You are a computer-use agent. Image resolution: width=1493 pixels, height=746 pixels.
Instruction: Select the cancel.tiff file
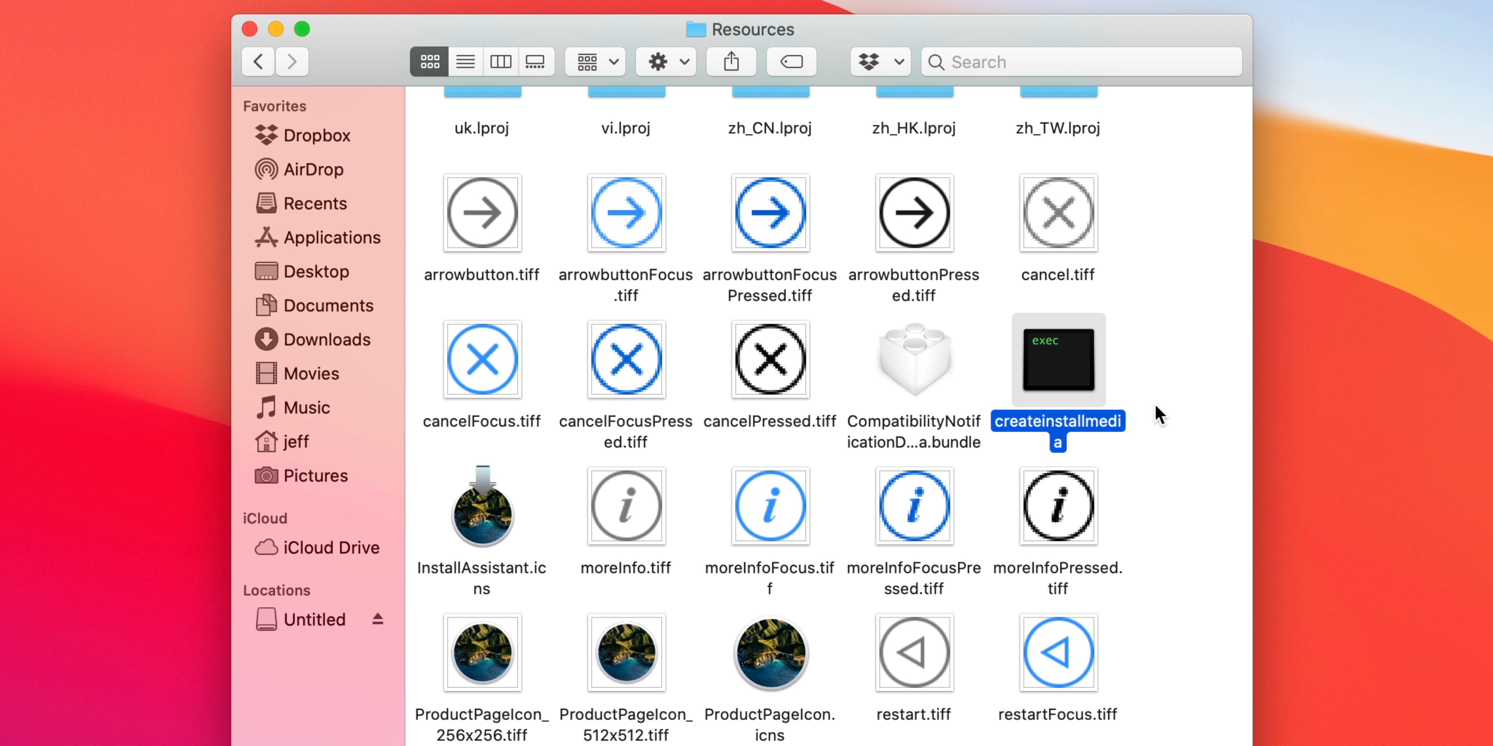[1057, 213]
